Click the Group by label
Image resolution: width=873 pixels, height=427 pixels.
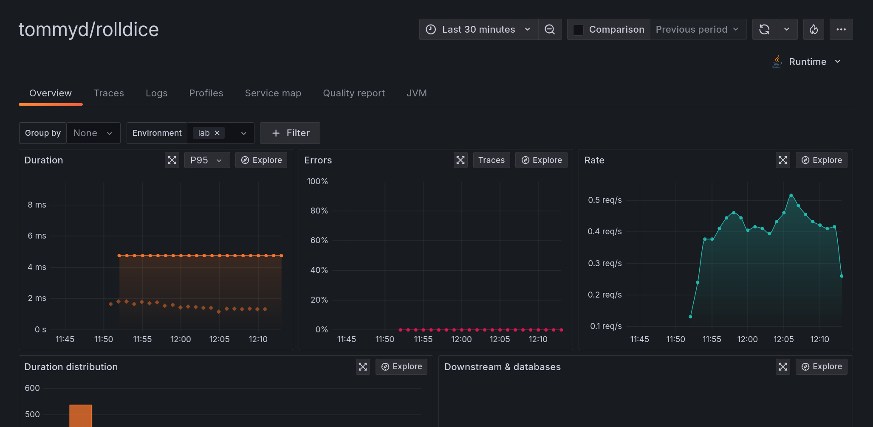(43, 133)
